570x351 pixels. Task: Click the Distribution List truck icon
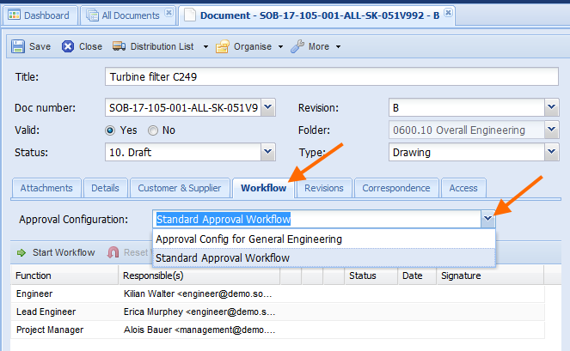(119, 46)
